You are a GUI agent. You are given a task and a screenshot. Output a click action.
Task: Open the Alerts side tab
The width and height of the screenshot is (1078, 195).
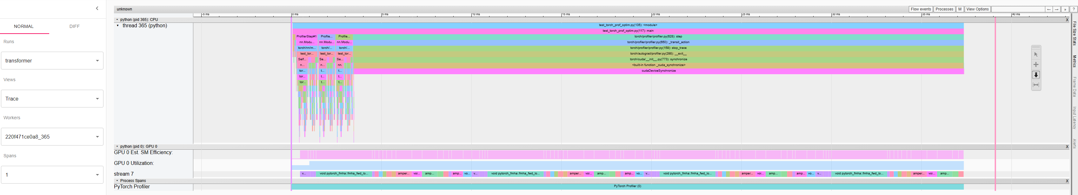click(1074, 143)
